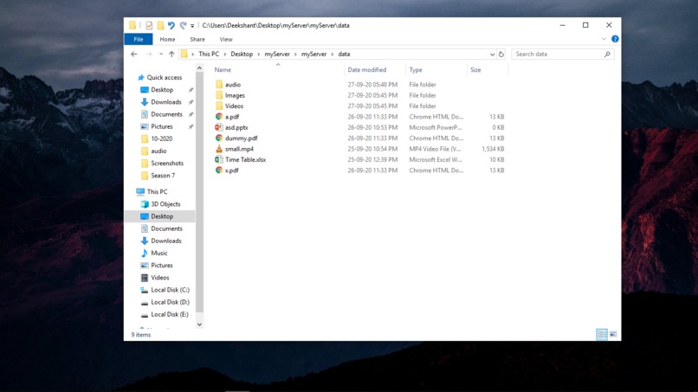Open the audio folder in sidebar
Image resolution: width=698 pixels, height=392 pixels.
(158, 151)
